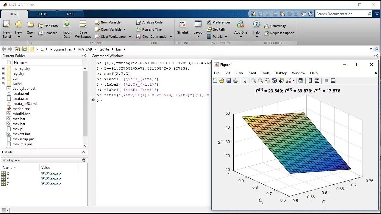
Task: Click Set Path
Action: click(216, 29)
